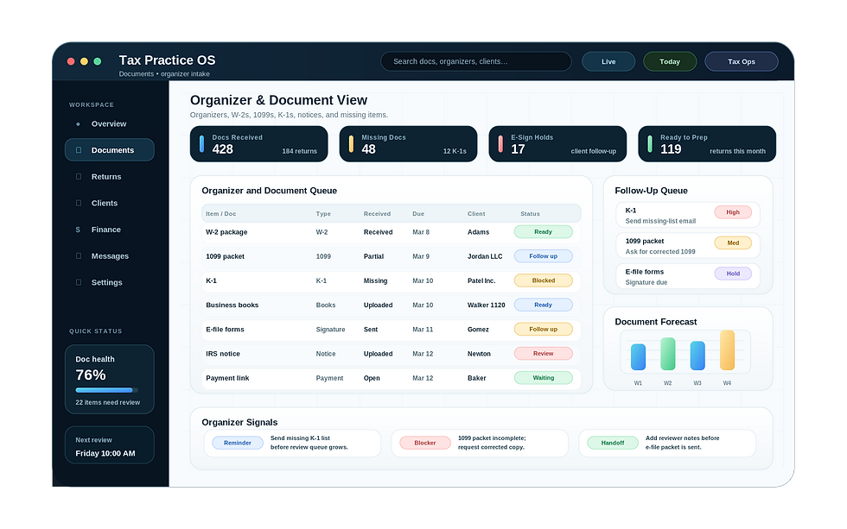Viewport: 847px width, 529px height.
Task: Click the Handoff signal tag
Action: coord(613,443)
